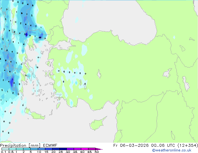Select the "Precipitation [mm]" title text
This screenshot has height=153, width=198.
click(20, 146)
